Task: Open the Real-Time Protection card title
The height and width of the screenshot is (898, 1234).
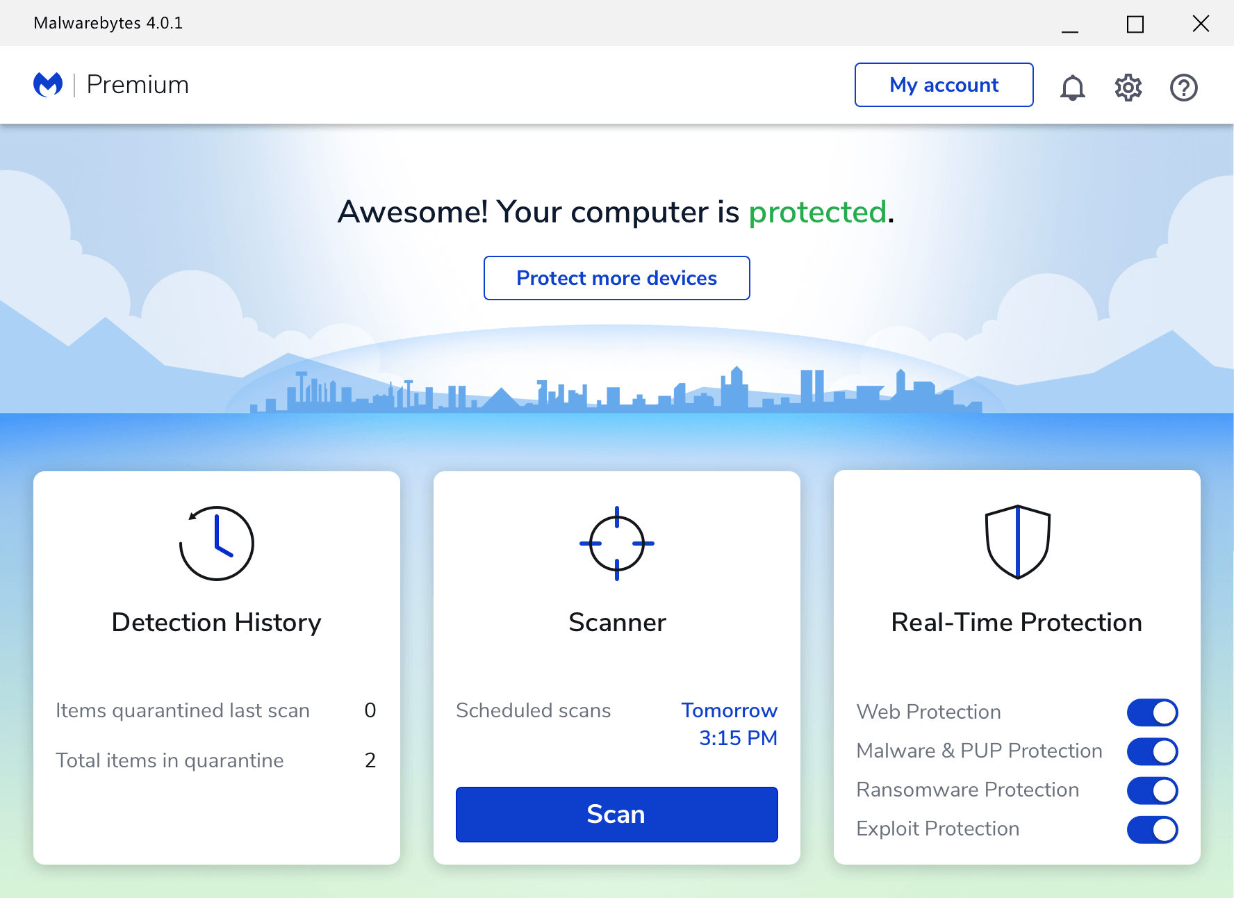Action: (x=1017, y=622)
